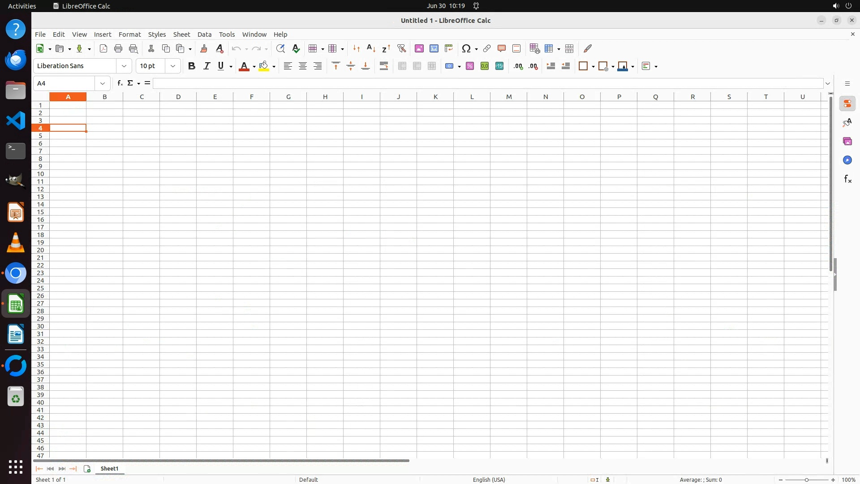Open the font size dropdown

pyautogui.click(x=172, y=66)
